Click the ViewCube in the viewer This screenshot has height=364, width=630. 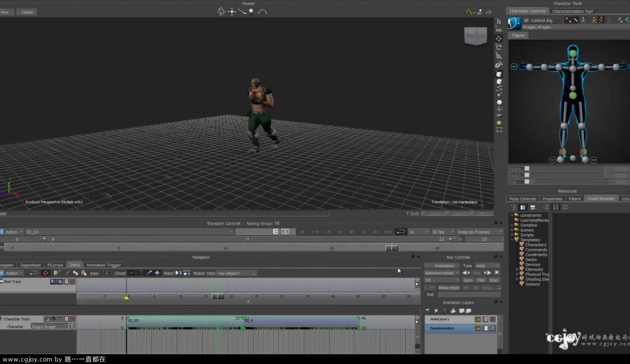coord(475,36)
